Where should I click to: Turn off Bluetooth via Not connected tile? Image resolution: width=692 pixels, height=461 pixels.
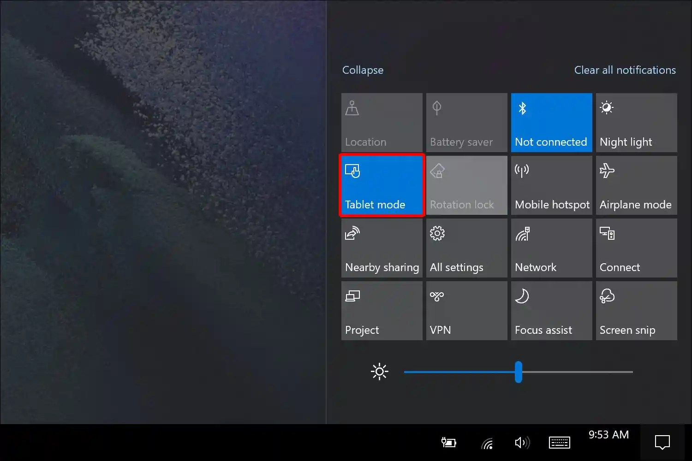pos(551,122)
